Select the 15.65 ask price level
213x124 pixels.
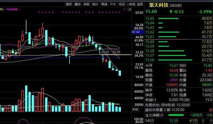[x=179, y=18]
